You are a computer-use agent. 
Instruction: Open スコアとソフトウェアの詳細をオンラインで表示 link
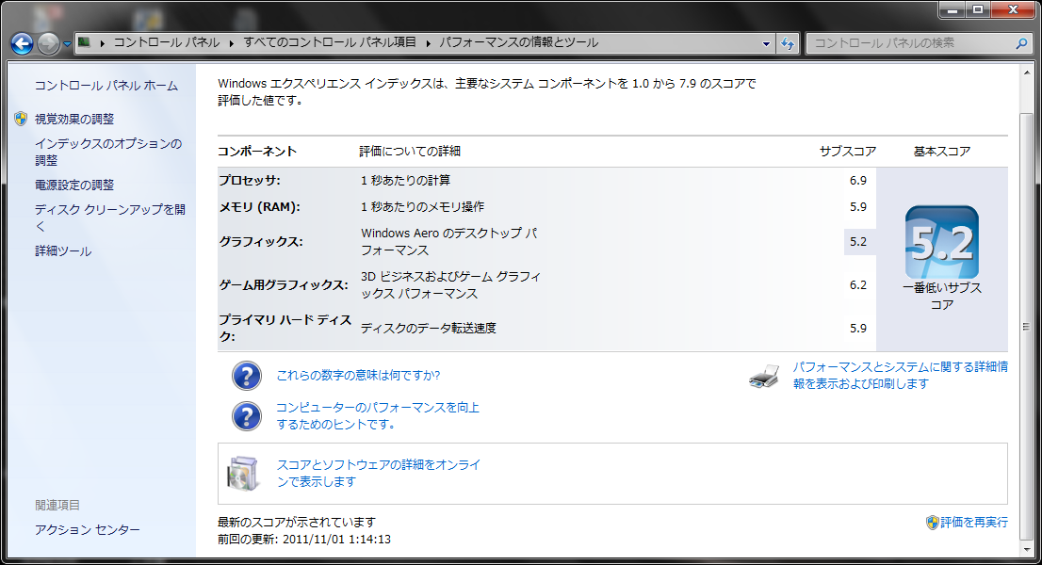[378, 474]
